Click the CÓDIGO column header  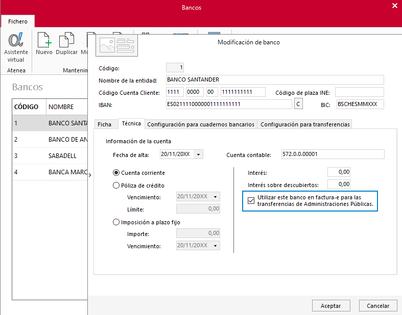(29, 107)
